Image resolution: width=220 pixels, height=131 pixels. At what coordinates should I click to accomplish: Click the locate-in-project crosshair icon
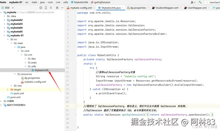coord(41,8)
